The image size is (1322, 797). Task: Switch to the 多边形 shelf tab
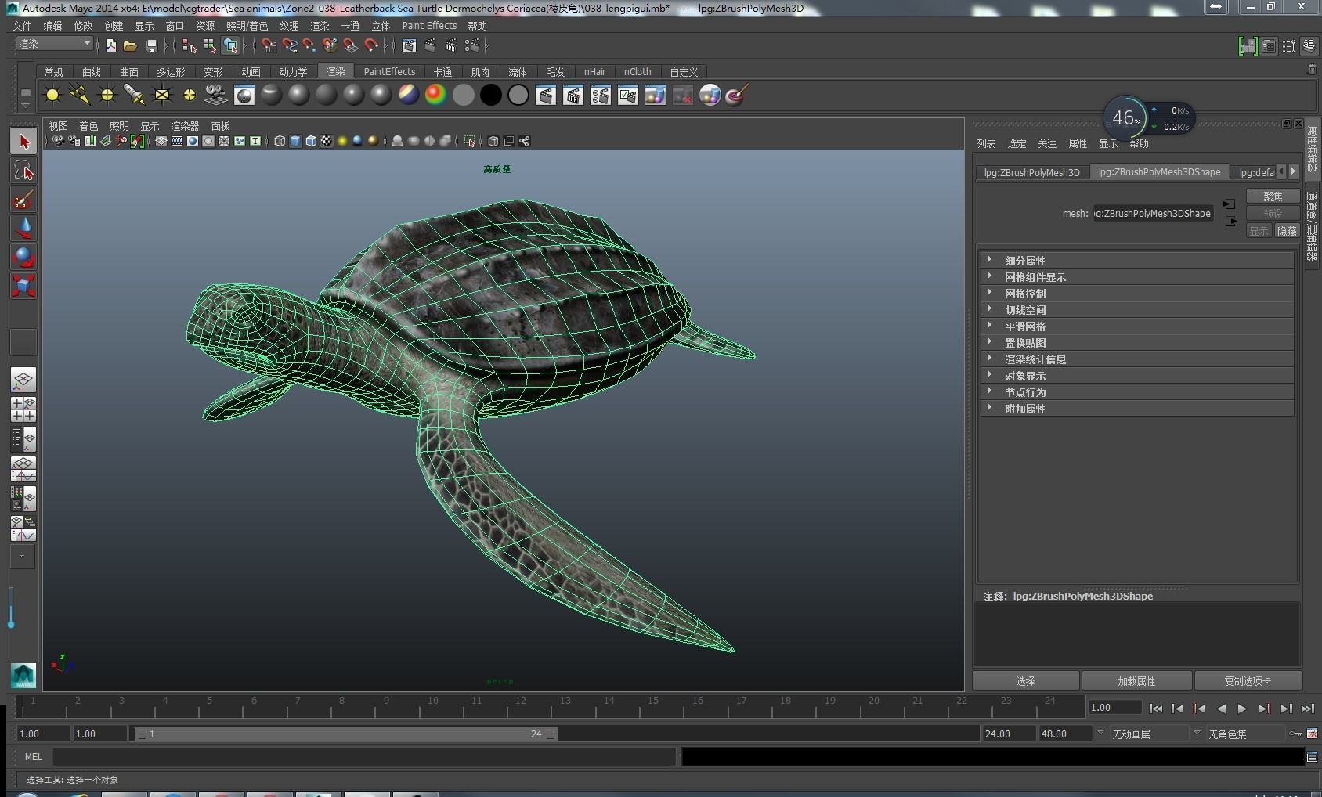171,72
